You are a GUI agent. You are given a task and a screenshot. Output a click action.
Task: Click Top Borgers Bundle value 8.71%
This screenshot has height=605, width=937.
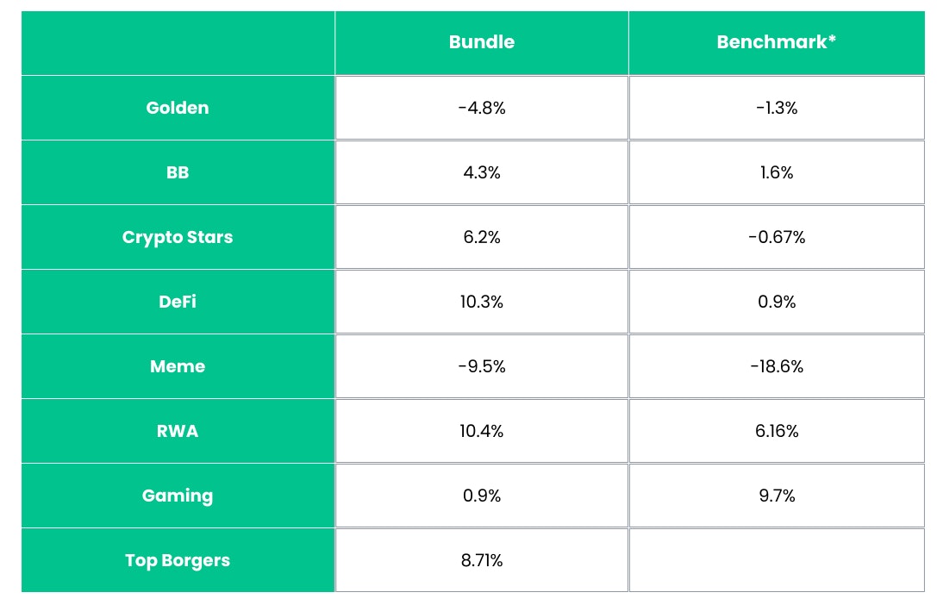click(x=481, y=560)
